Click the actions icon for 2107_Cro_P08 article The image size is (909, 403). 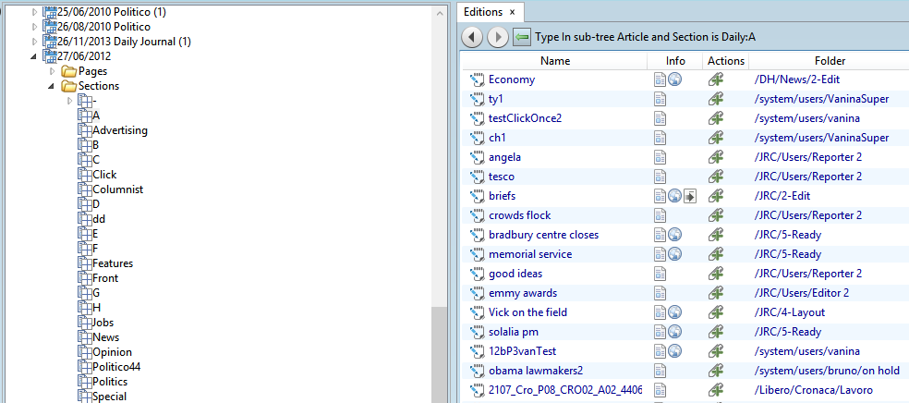pyautogui.click(x=717, y=390)
